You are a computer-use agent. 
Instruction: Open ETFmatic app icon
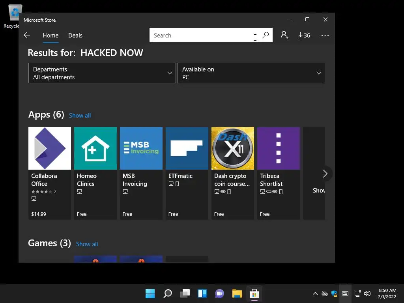click(187, 148)
